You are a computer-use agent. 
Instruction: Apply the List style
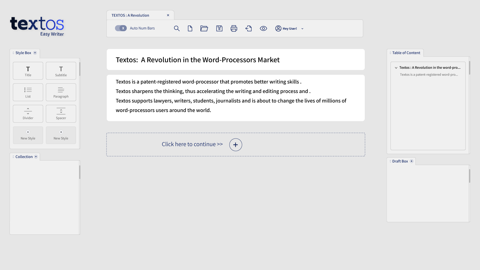(x=28, y=92)
